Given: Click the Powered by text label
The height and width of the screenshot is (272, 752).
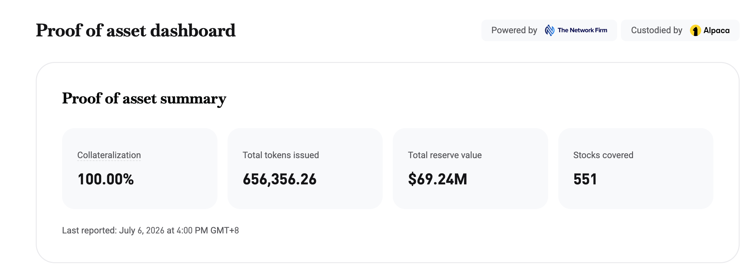Looking at the screenshot, I should coord(514,30).
